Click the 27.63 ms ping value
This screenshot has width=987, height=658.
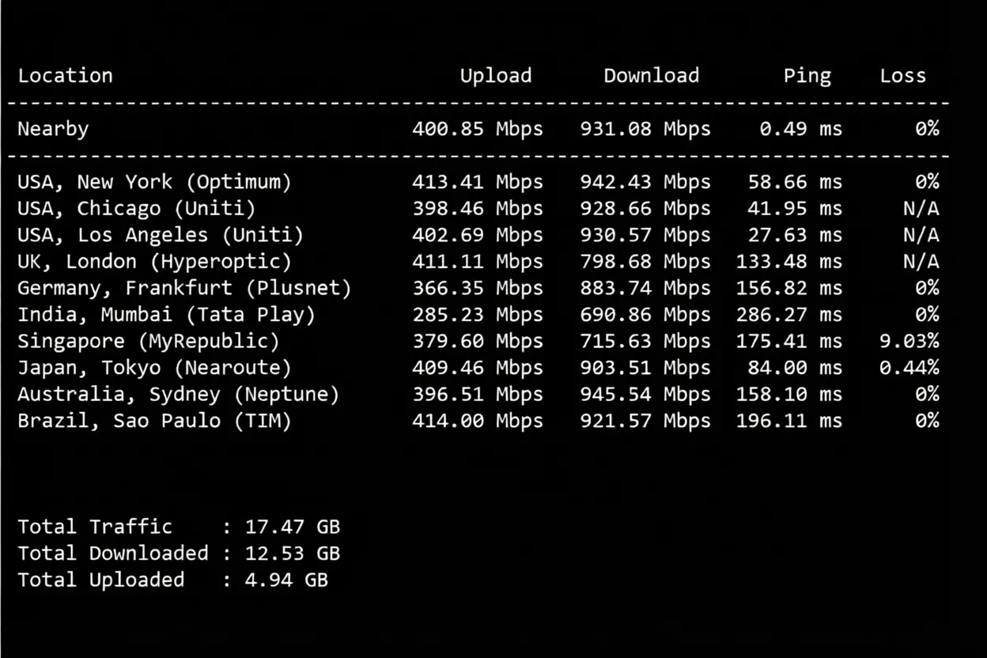click(795, 235)
